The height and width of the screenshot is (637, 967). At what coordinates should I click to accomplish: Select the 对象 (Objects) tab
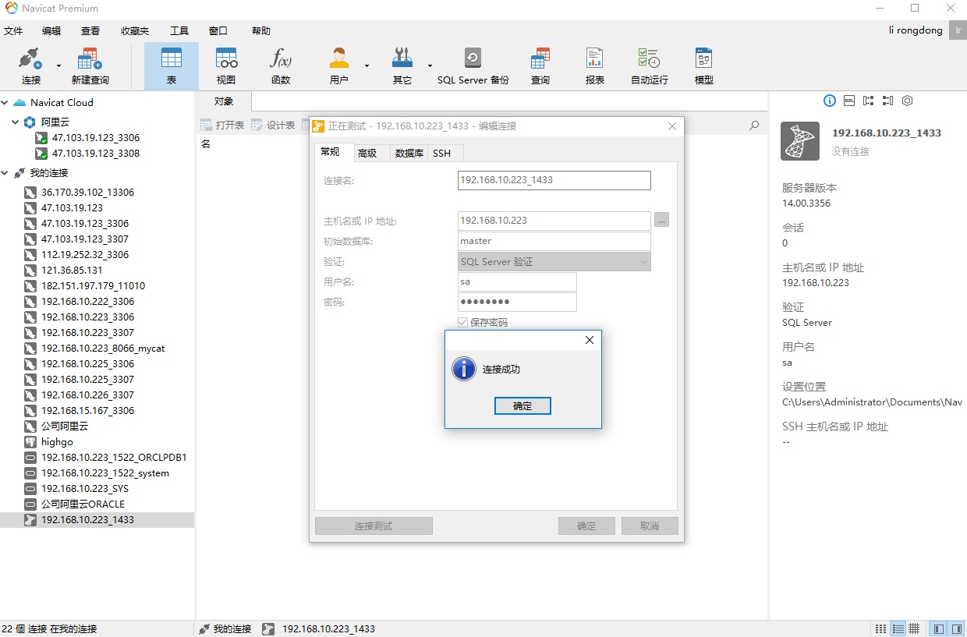(224, 101)
